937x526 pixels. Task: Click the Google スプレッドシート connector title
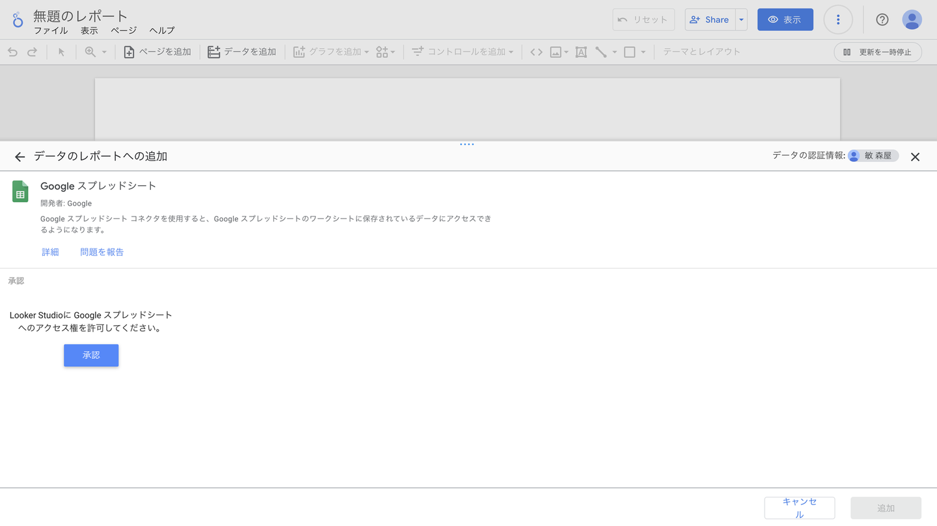[x=98, y=186]
